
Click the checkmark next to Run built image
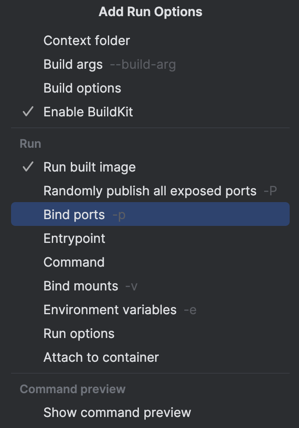point(28,167)
